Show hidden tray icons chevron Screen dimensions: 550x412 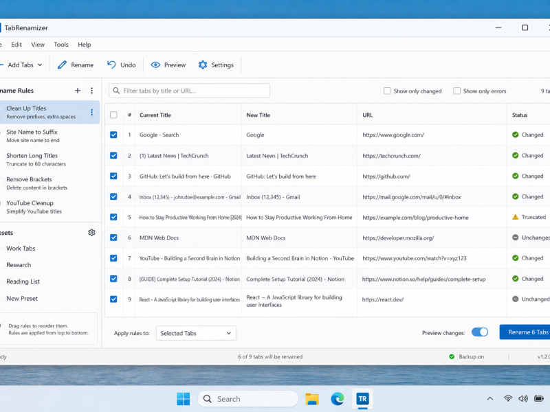(x=490, y=399)
